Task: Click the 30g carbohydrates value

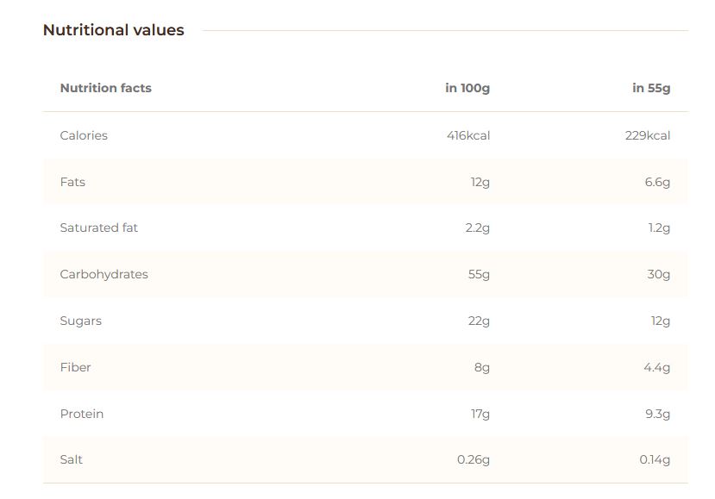Action: [x=658, y=274]
